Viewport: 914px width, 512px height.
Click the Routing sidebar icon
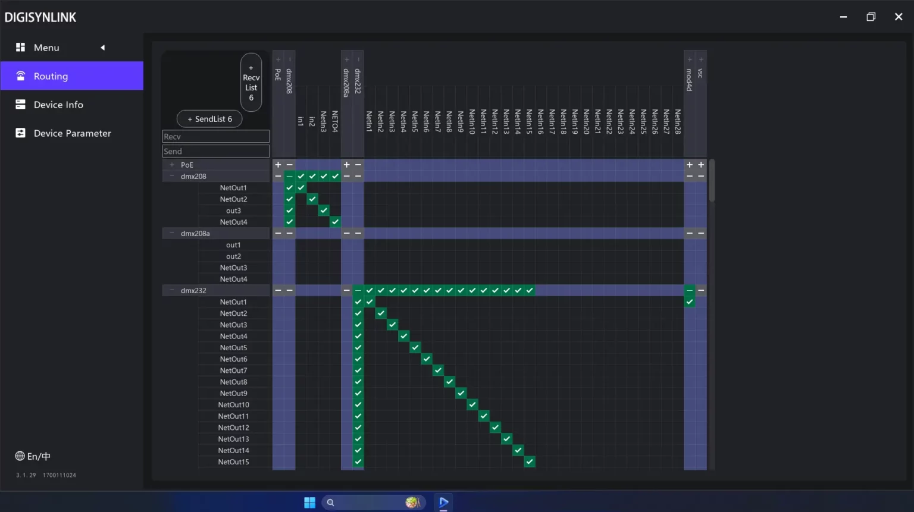pos(20,76)
